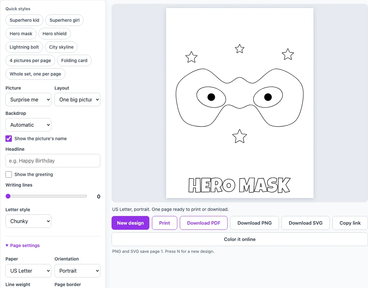Enable Show the greeting checkbox
Screen dimensions: 368x288
(x=9, y=174)
